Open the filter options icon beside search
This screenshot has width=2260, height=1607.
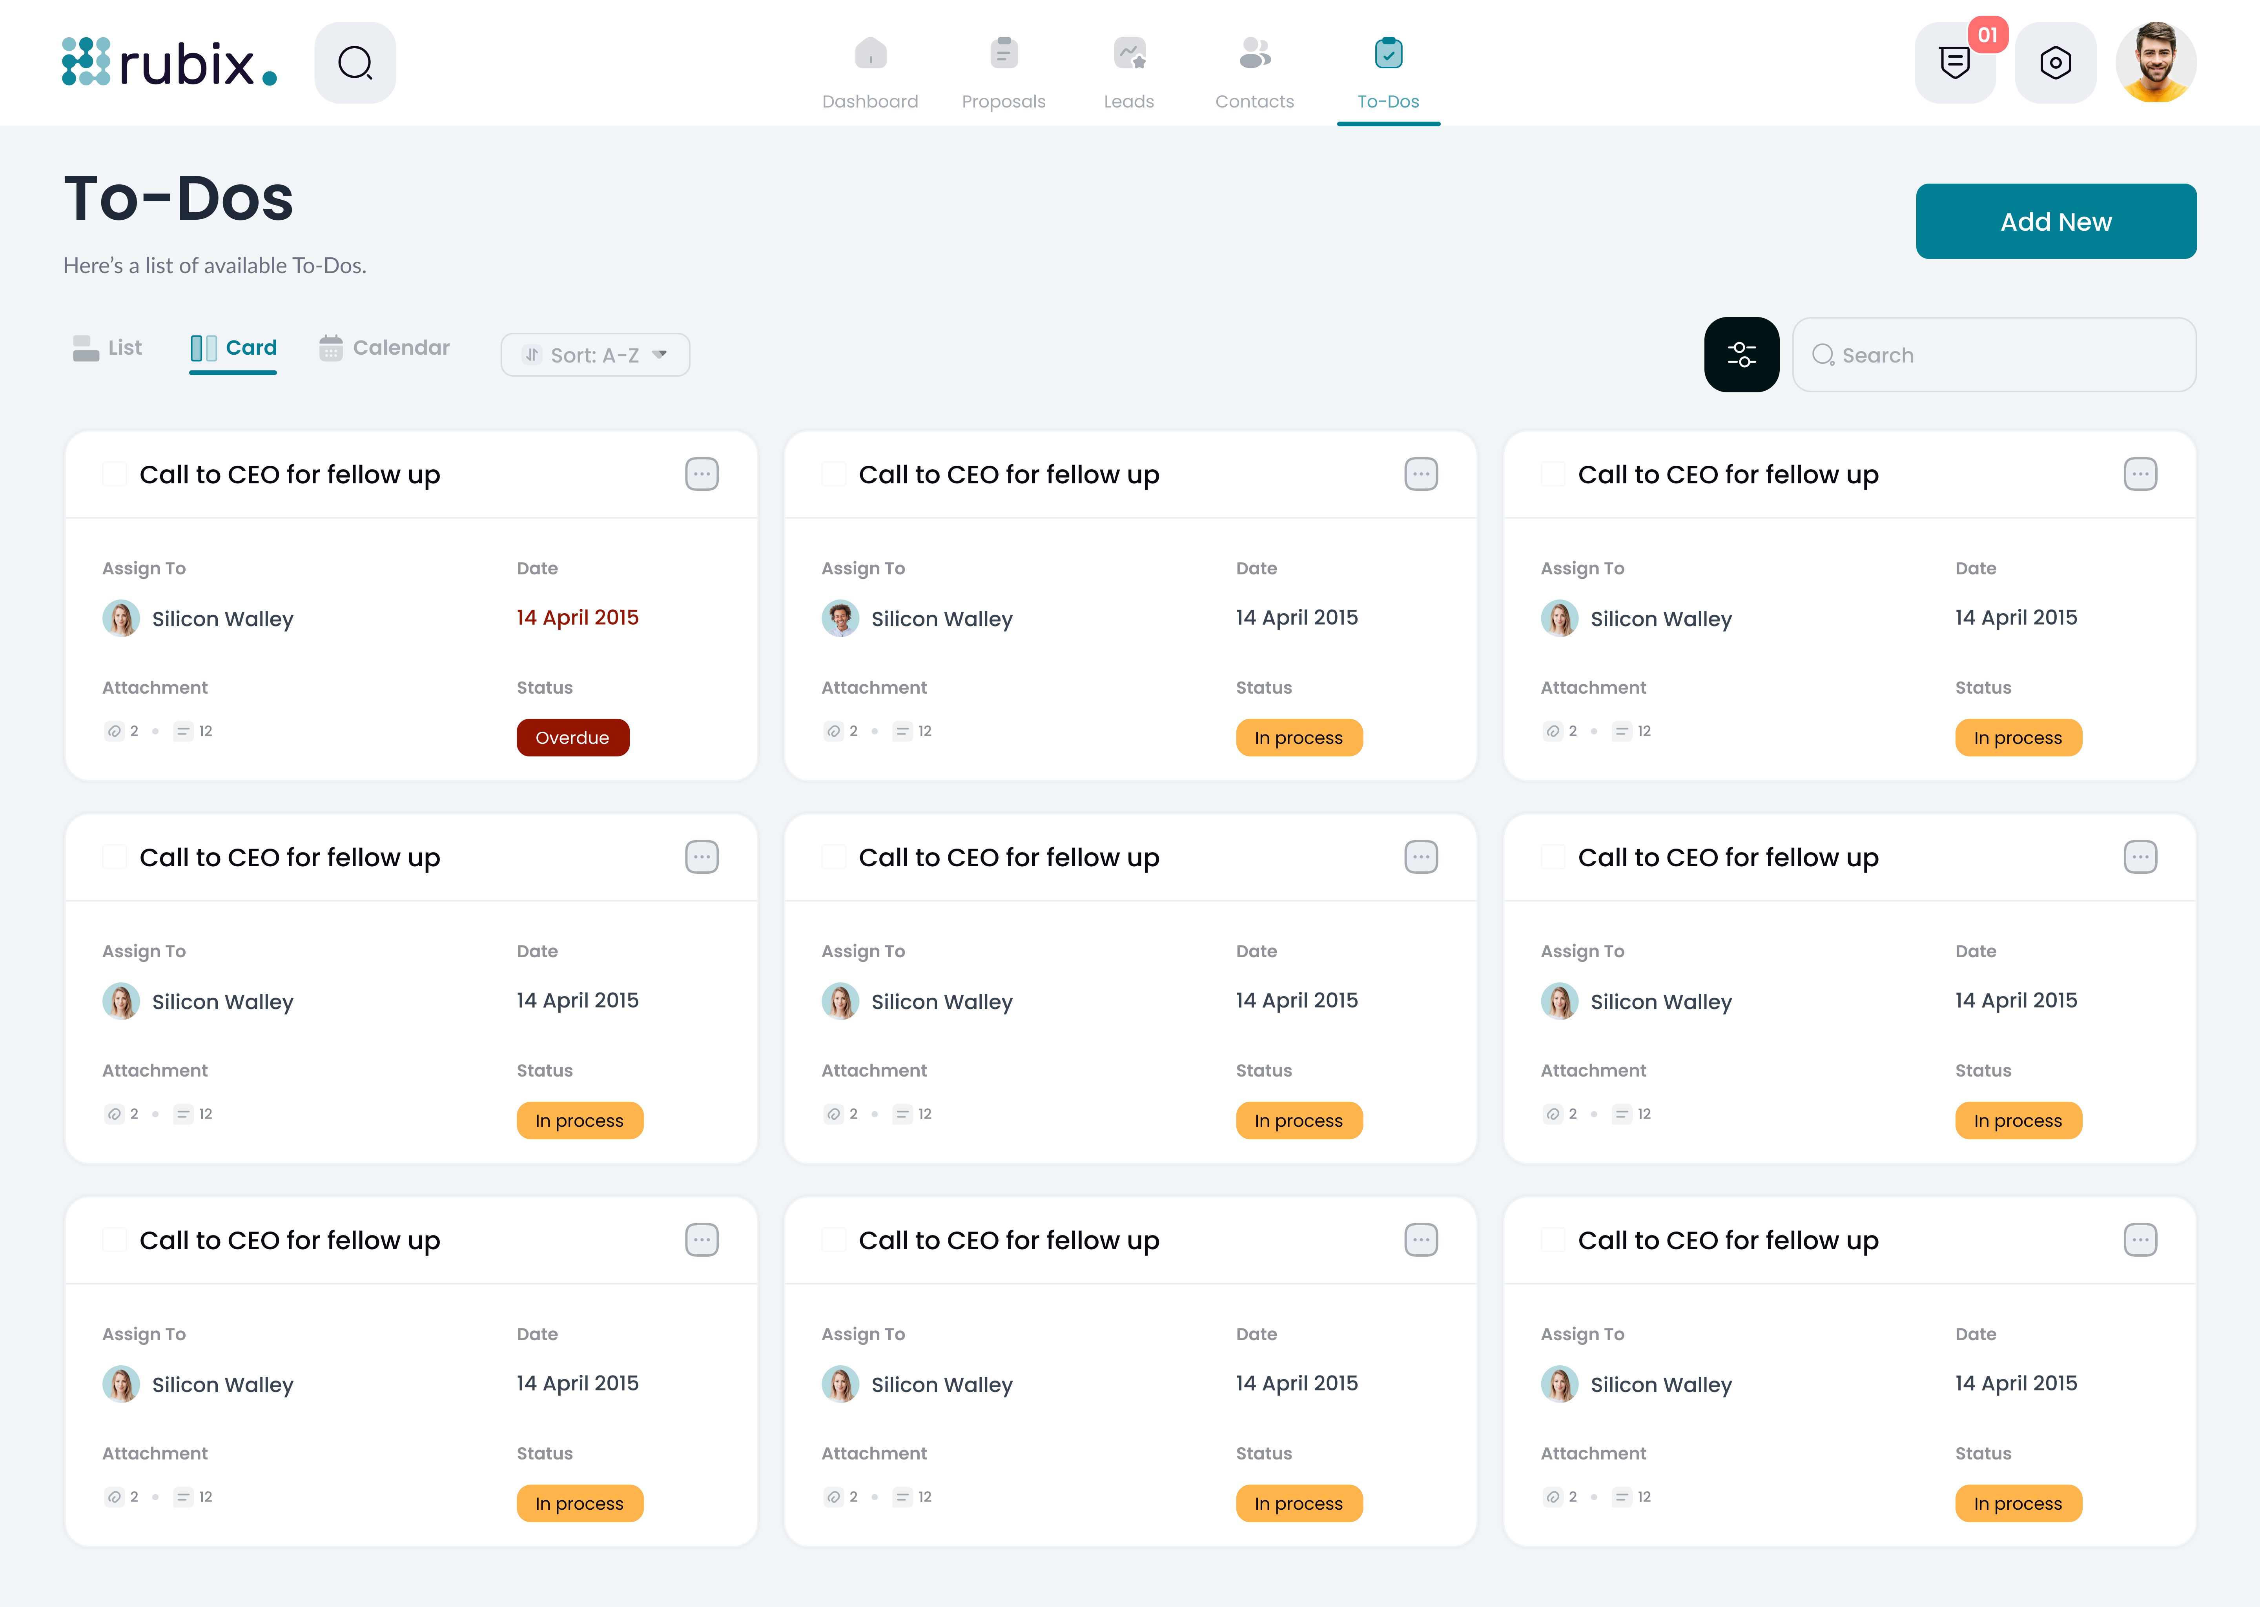click(1742, 354)
